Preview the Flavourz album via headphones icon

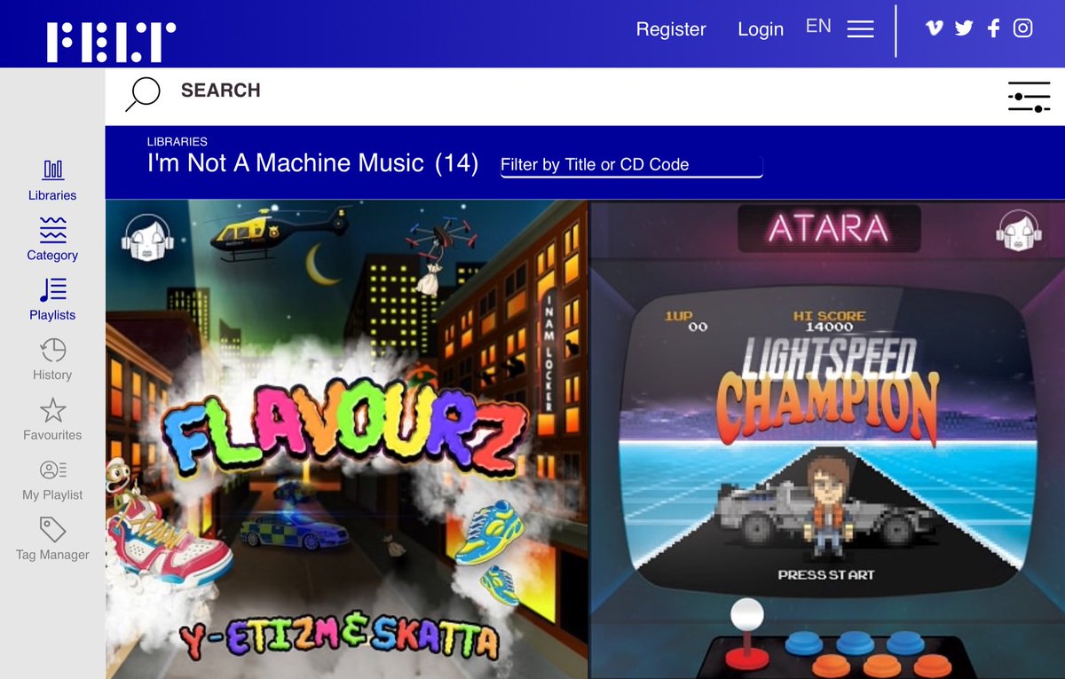pos(147,238)
